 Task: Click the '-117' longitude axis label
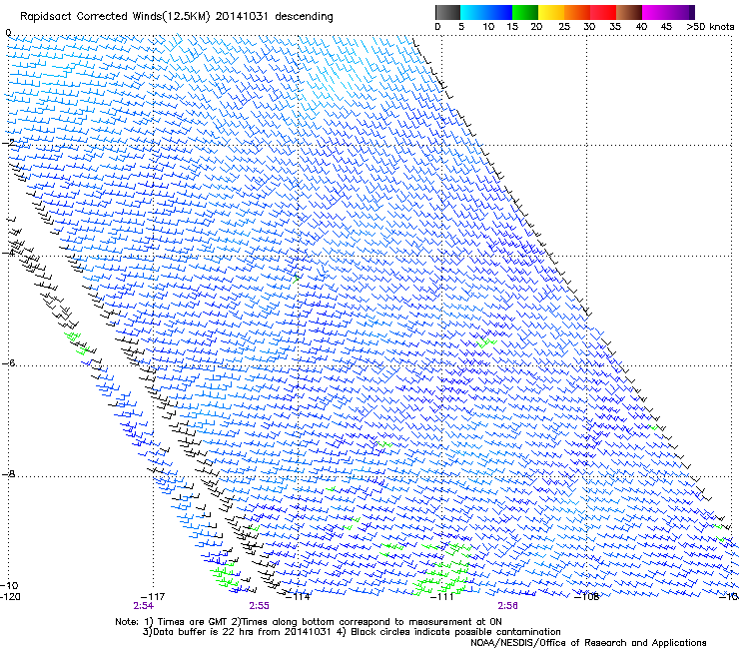click(153, 597)
